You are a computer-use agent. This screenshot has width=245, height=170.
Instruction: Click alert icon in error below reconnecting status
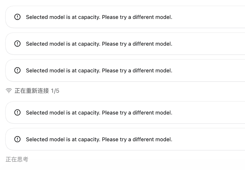coord(17,113)
